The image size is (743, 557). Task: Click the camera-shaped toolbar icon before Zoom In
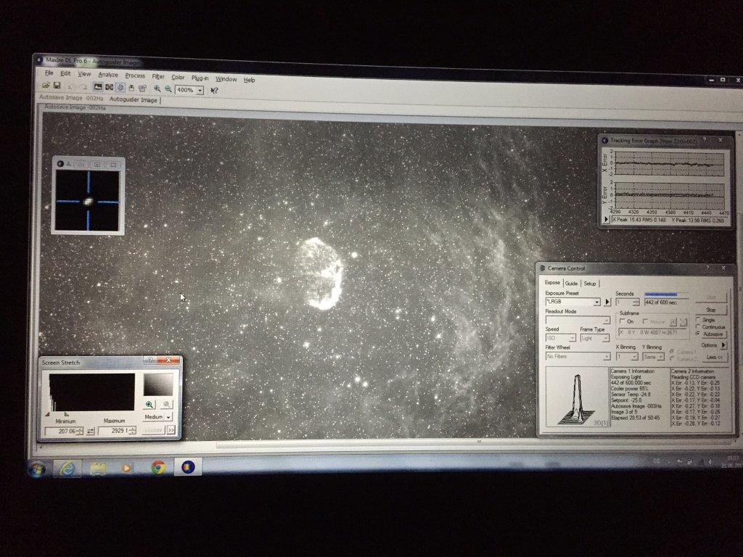(142, 88)
